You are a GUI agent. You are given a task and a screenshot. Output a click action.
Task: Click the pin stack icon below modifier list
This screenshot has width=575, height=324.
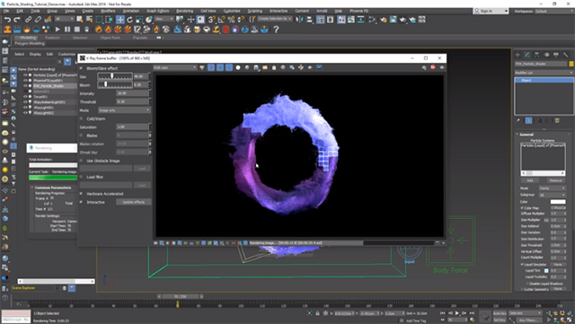coord(518,120)
